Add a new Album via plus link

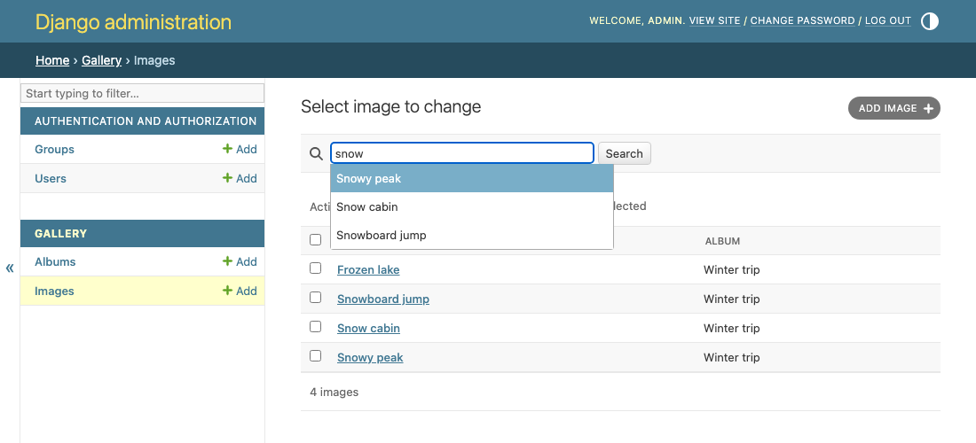coord(240,261)
